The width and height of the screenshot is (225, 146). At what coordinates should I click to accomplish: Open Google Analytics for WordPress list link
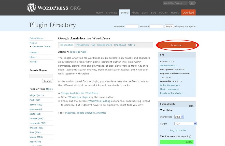click(79, 93)
